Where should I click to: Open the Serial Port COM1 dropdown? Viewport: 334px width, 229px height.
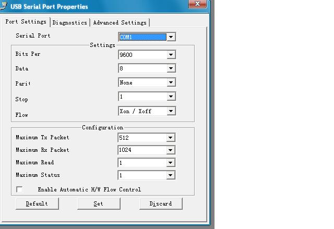[x=171, y=37]
